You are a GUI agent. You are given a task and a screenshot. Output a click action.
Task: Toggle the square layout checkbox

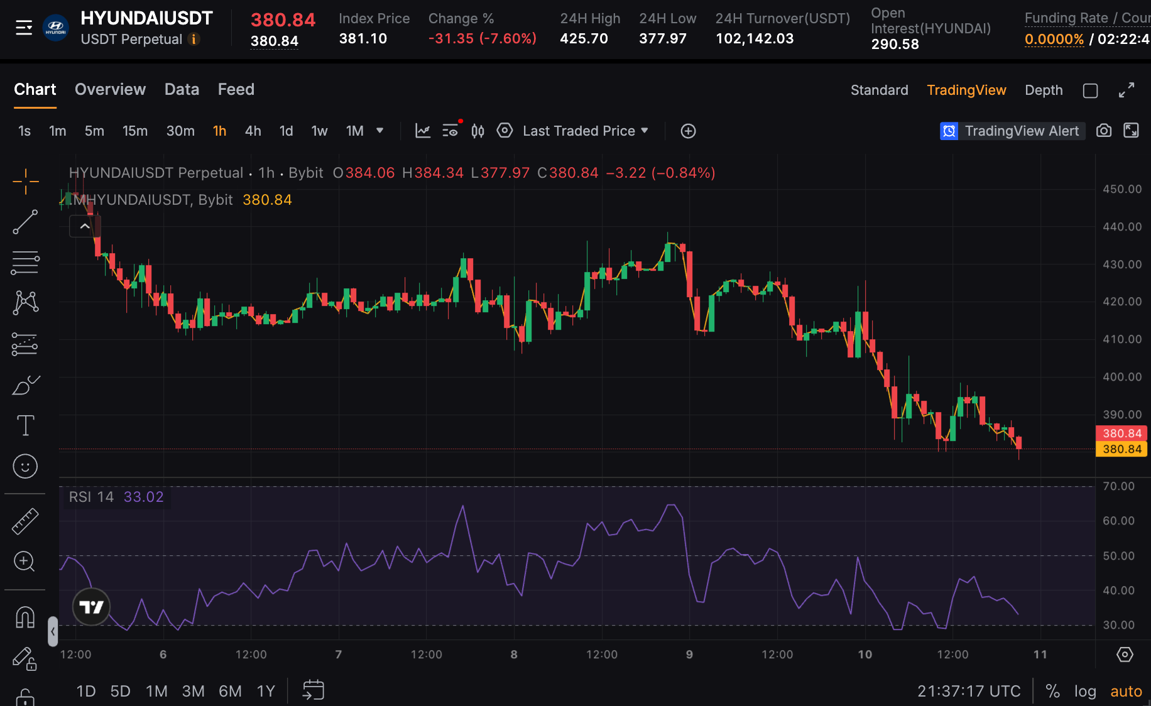1091,90
